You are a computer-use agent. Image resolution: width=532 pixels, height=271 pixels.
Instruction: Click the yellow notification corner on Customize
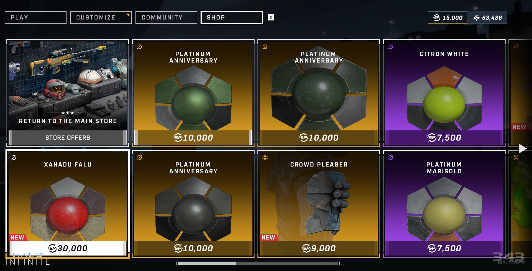point(128,15)
